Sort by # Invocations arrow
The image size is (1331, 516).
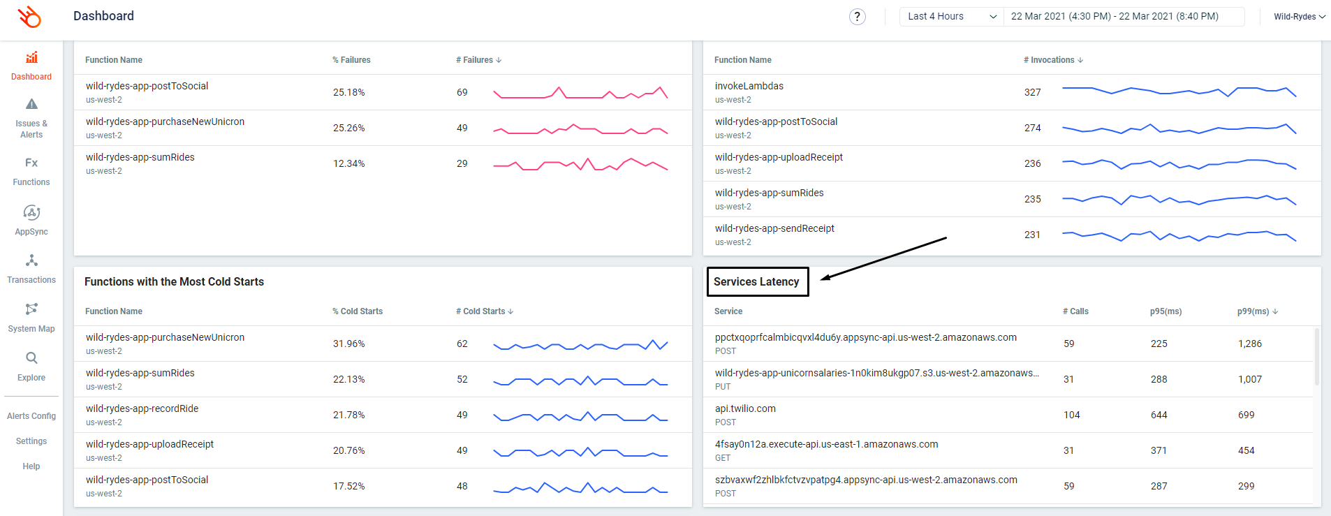pyautogui.click(x=1080, y=60)
